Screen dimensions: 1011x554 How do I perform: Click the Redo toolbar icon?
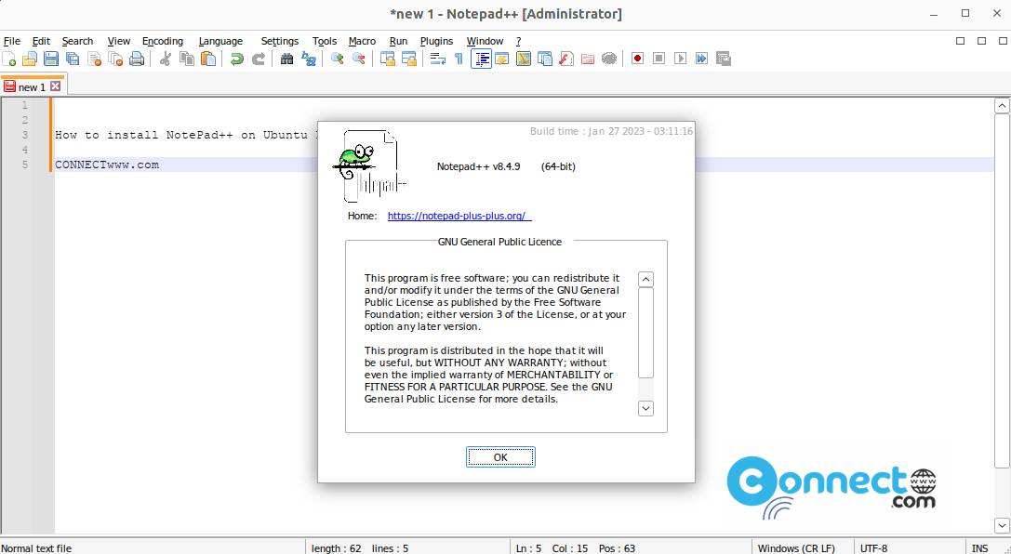tap(258, 59)
